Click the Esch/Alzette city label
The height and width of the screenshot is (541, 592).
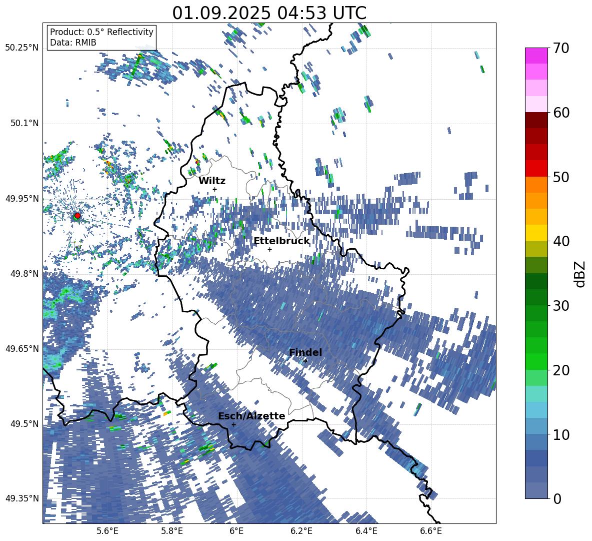251,416
